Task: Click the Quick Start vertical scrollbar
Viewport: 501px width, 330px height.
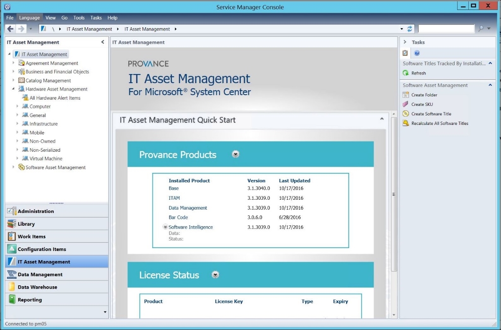Action: point(393,194)
